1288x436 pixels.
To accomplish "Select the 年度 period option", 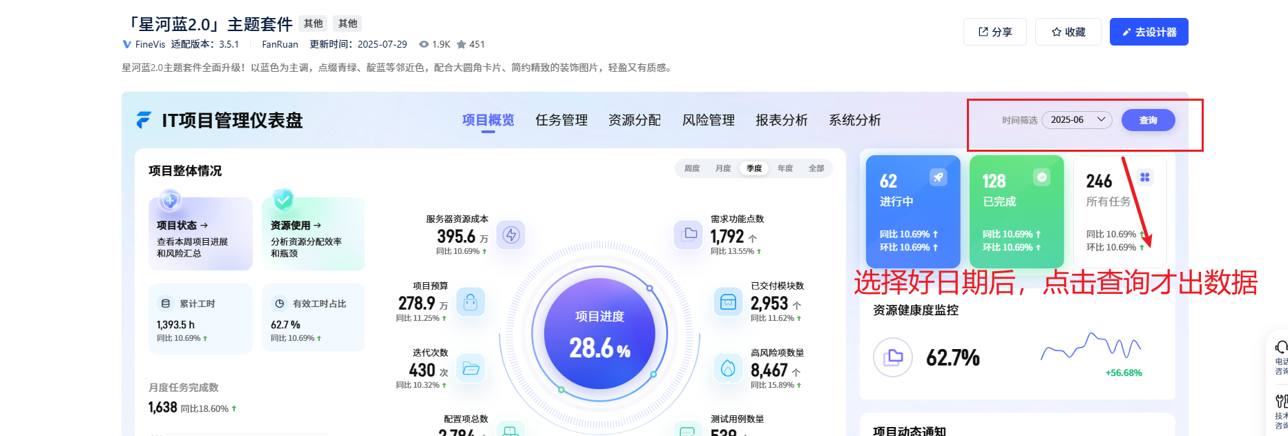I will pos(785,168).
